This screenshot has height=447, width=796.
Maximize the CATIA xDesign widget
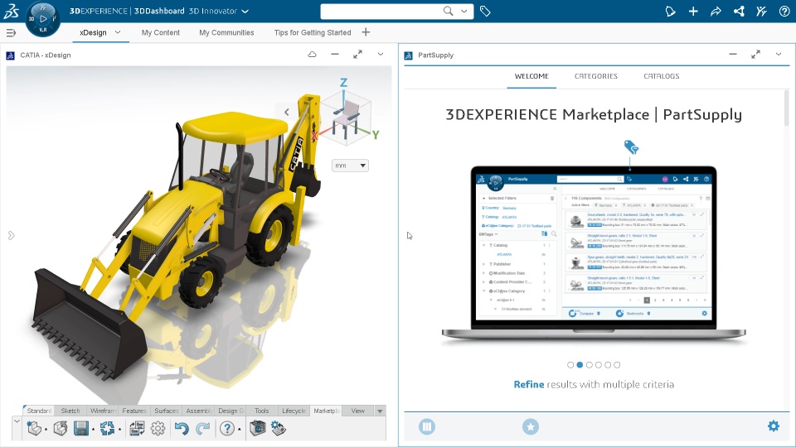point(358,55)
